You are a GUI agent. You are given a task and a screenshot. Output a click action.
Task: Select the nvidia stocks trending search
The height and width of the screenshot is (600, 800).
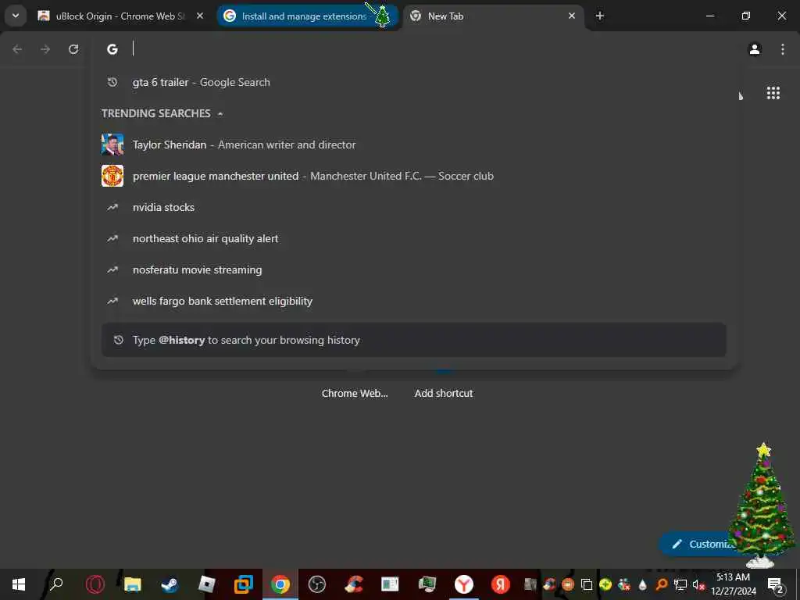tap(414, 207)
